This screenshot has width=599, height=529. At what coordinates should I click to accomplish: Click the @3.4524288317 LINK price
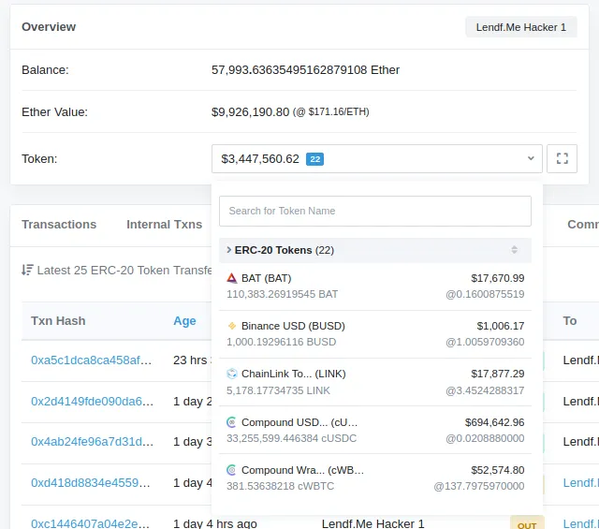(x=485, y=390)
